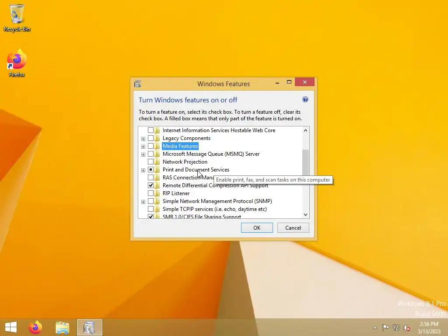The height and width of the screenshot is (336, 448).
Task: Click the Media Features folder icon
Action: click(157, 146)
